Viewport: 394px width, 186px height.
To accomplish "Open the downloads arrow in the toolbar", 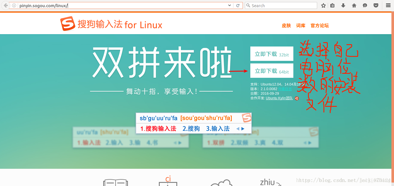I will pyautogui.click(x=343, y=5).
